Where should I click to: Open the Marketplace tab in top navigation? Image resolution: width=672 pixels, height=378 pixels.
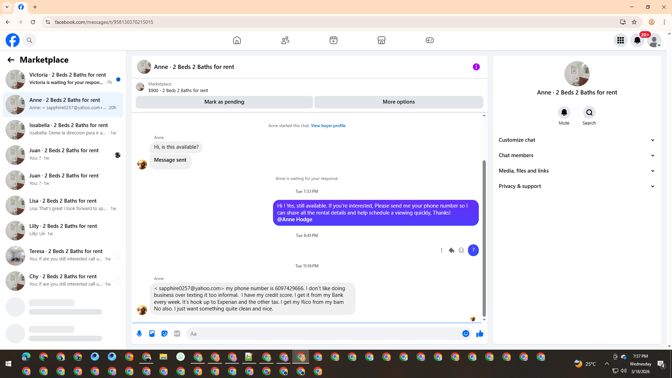(381, 40)
